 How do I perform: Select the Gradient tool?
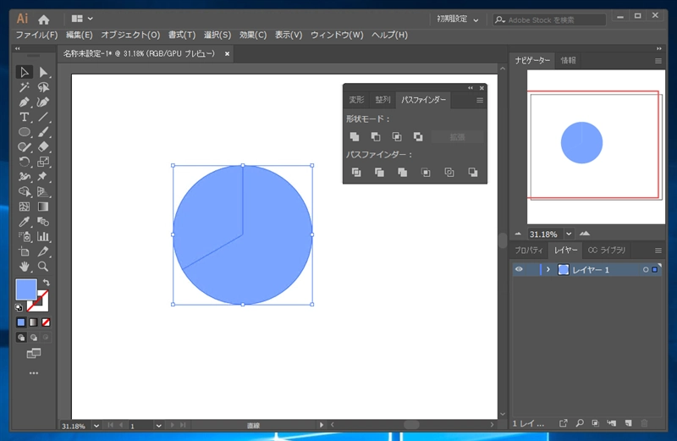[43, 207]
